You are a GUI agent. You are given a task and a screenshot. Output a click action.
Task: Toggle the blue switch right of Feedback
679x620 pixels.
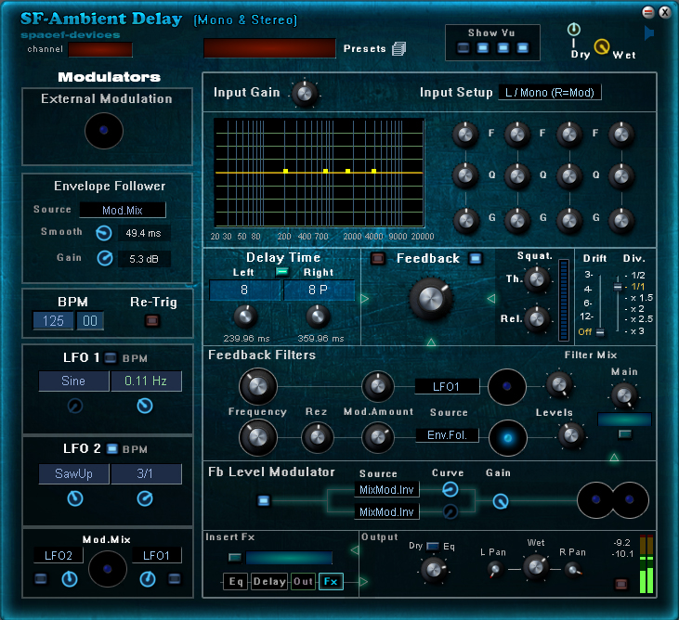[x=475, y=258]
